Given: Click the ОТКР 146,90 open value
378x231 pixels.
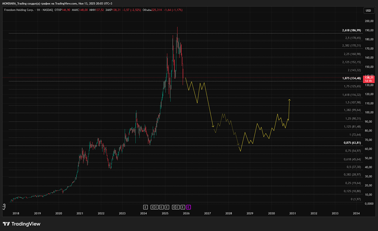Looking at the screenshot, I should click(62, 10).
